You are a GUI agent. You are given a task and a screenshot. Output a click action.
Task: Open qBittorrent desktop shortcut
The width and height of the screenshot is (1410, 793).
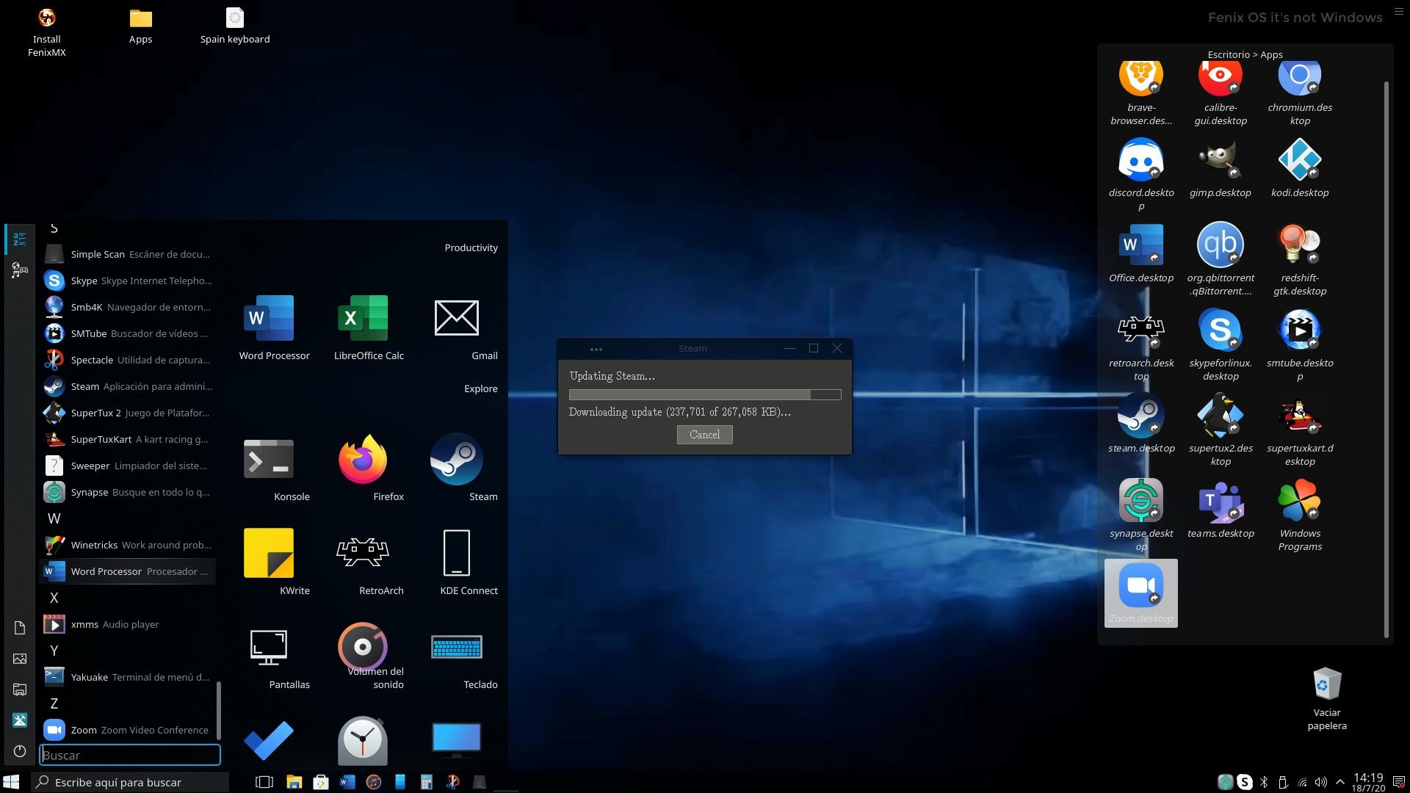1221,259
